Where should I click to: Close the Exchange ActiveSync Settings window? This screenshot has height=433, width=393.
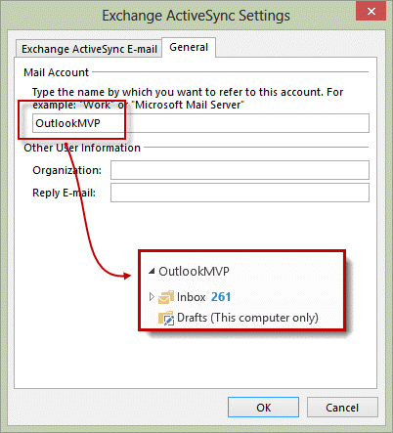pyautogui.click(x=371, y=11)
